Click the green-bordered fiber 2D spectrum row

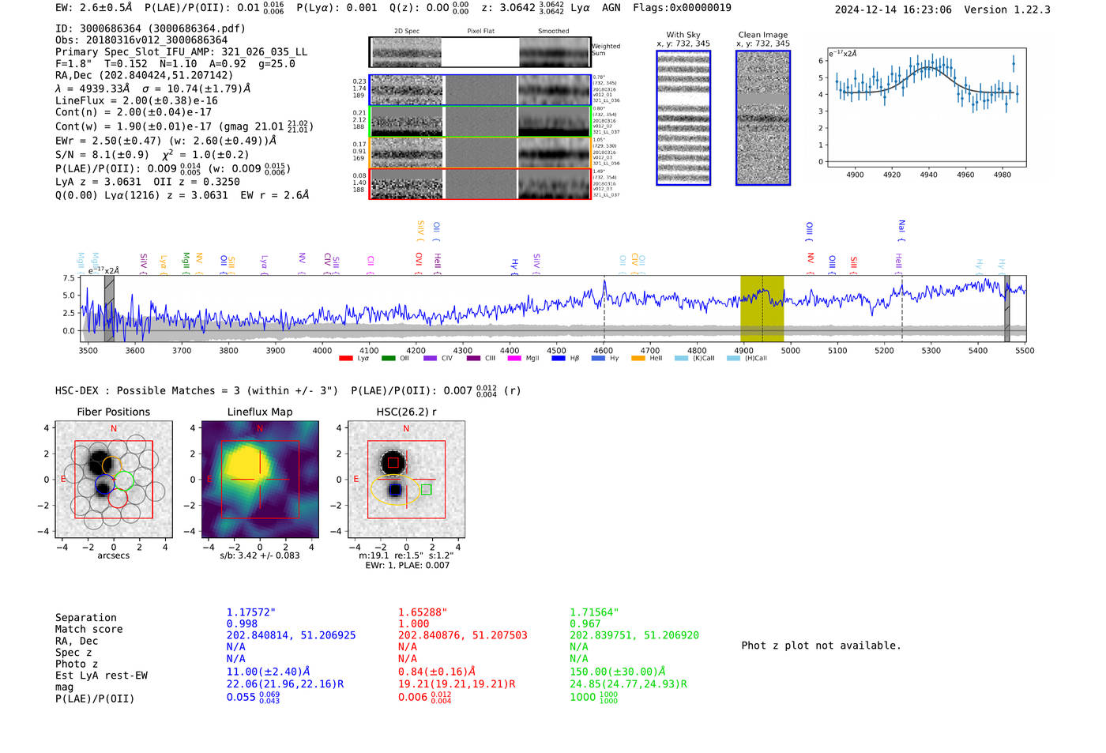pyautogui.click(x=480, y=121)
